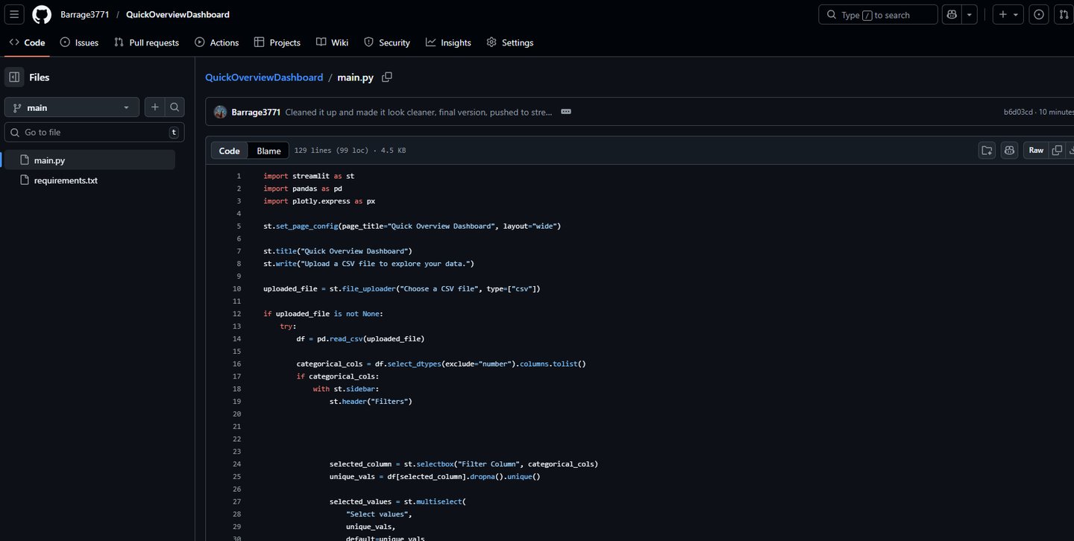The height and width of the screenshot is (541, 1074).
Task: Click the add file plus icon
Action: pyautogui.click(x=154, y=107)
